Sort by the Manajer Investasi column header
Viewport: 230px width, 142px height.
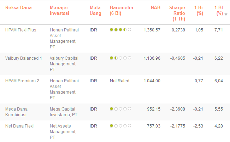59,10
